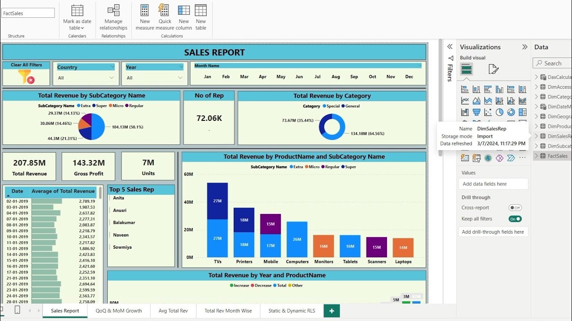Toggle the Keep all filters switch
Image resolution: width=572 pixels, height=321 pixels.
(515, 219)
